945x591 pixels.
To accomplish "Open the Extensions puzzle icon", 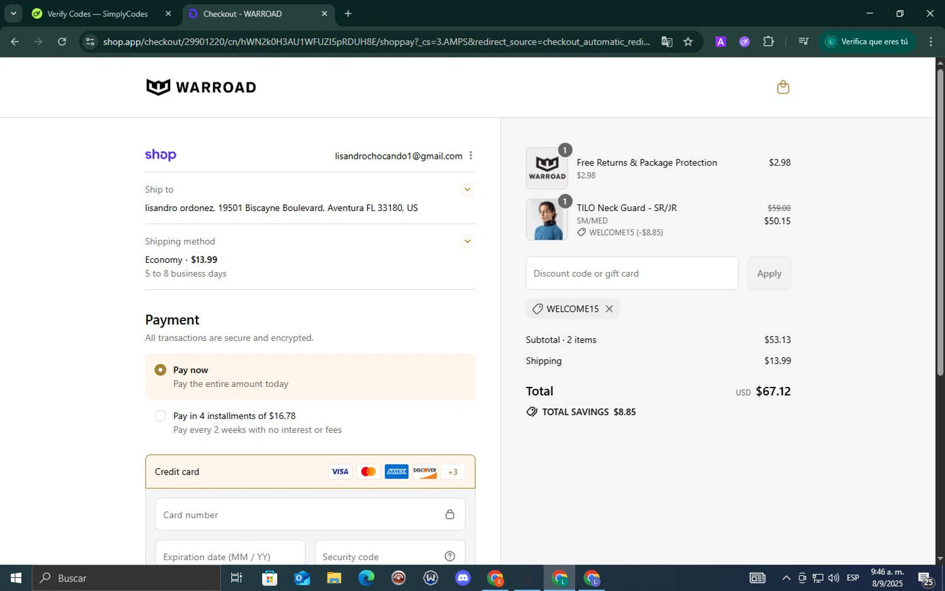I will tap(768, 42).
